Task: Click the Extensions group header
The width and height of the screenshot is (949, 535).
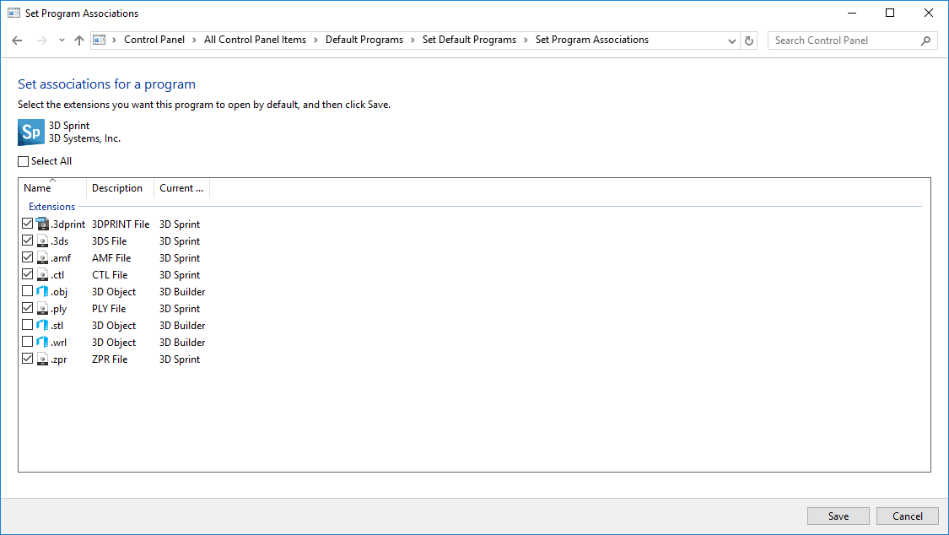Action: tap(51, 206)
